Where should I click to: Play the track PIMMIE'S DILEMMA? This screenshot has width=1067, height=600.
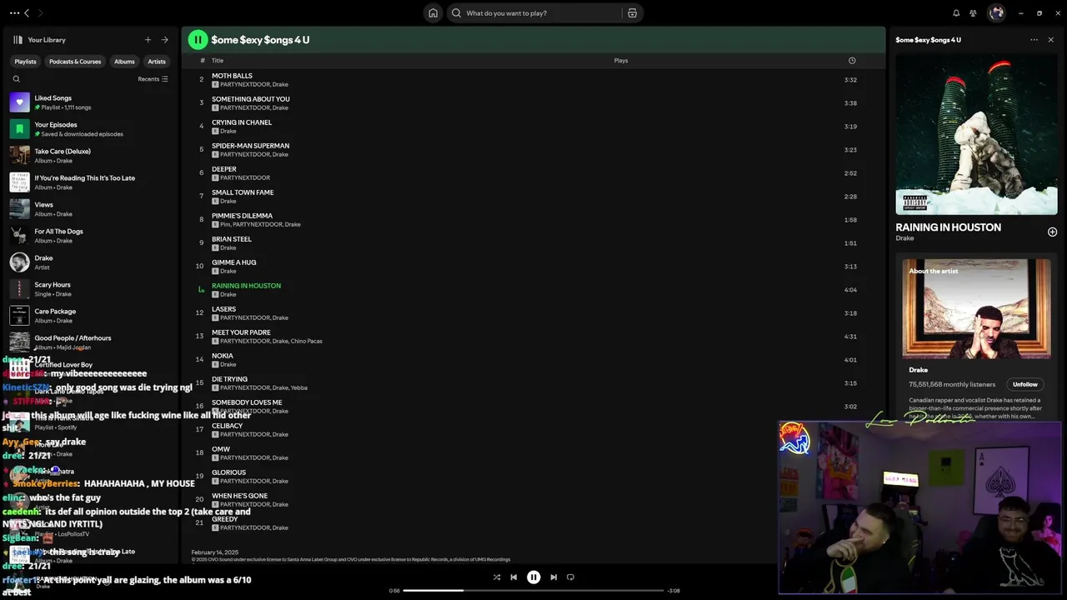[x=533, y=220]
